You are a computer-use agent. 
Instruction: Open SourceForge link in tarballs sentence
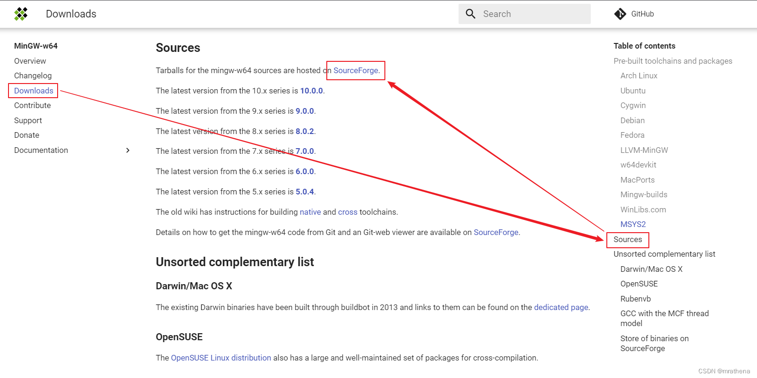tap(356, 70)
